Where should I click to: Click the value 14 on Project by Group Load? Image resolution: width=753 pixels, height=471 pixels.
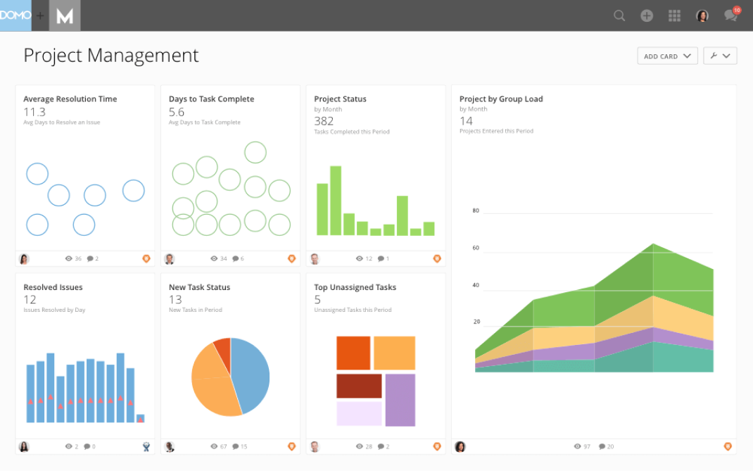pos(466,121)
